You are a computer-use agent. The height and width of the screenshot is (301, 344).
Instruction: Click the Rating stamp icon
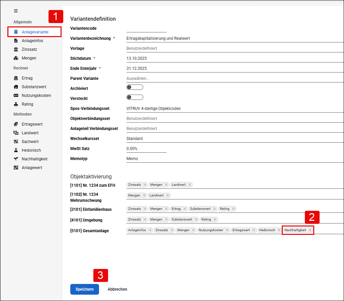click(x=16, y=104)
